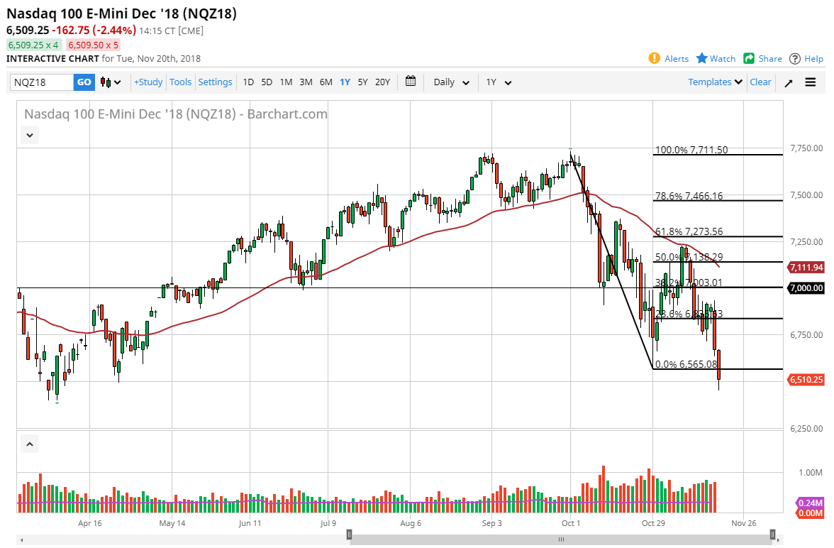Open the Settings menu
This screenshot has width=834, height=548.
pos(215,82)
